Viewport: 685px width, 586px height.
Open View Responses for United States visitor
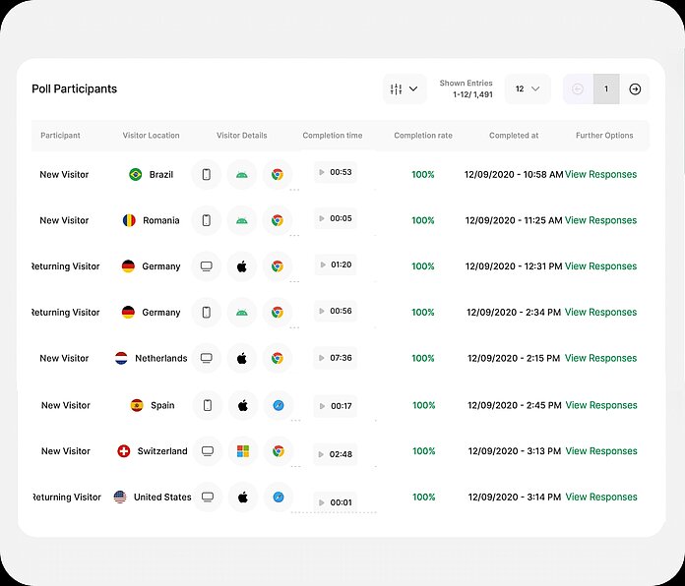pos(600,498)
